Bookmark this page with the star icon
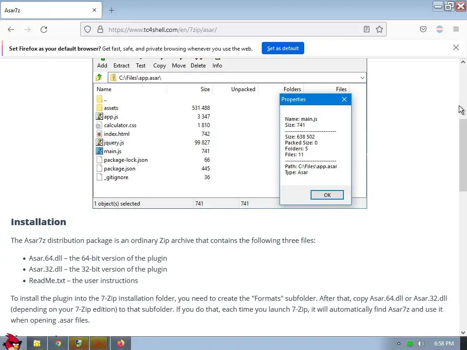This screenshot has width=467, height=350. [379, 29]
